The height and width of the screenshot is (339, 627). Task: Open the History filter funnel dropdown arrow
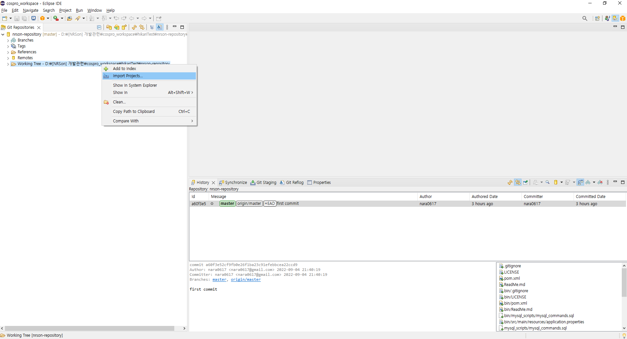(x=574, y=182)
